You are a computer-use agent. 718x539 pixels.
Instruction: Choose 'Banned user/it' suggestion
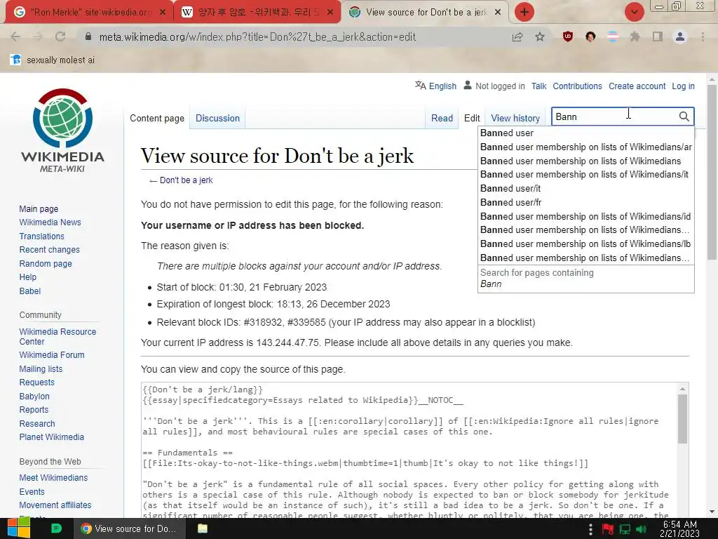tap(586, 188)
